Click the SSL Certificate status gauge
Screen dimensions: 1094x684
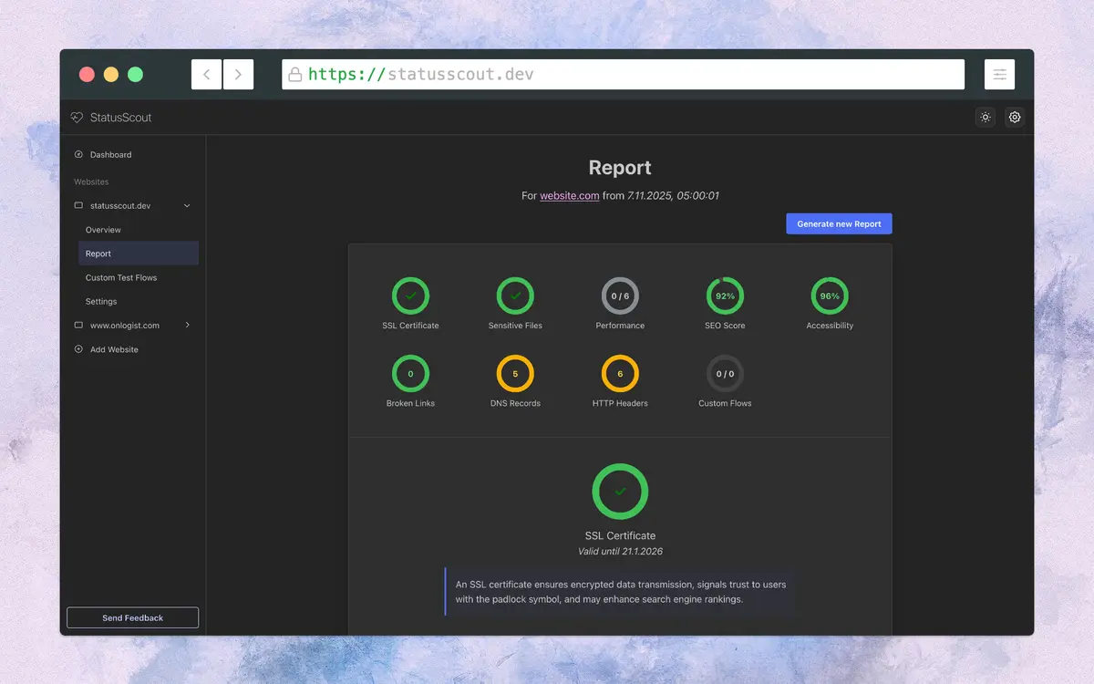coord(410,296)
